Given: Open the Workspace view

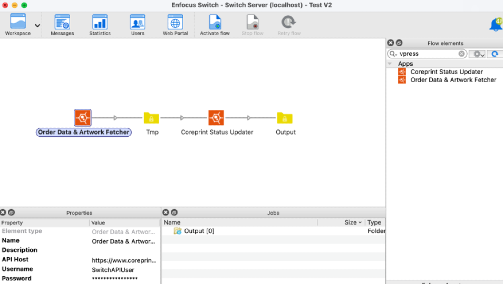Looking at the screenshot, I should point(17,25).
